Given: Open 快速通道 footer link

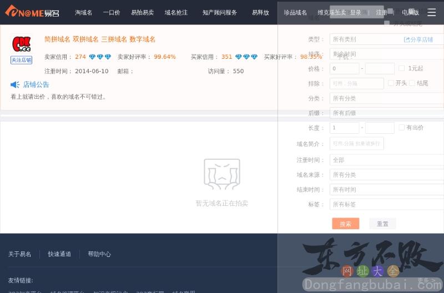Looking at the screenshot, I should [x=59, y=254].
